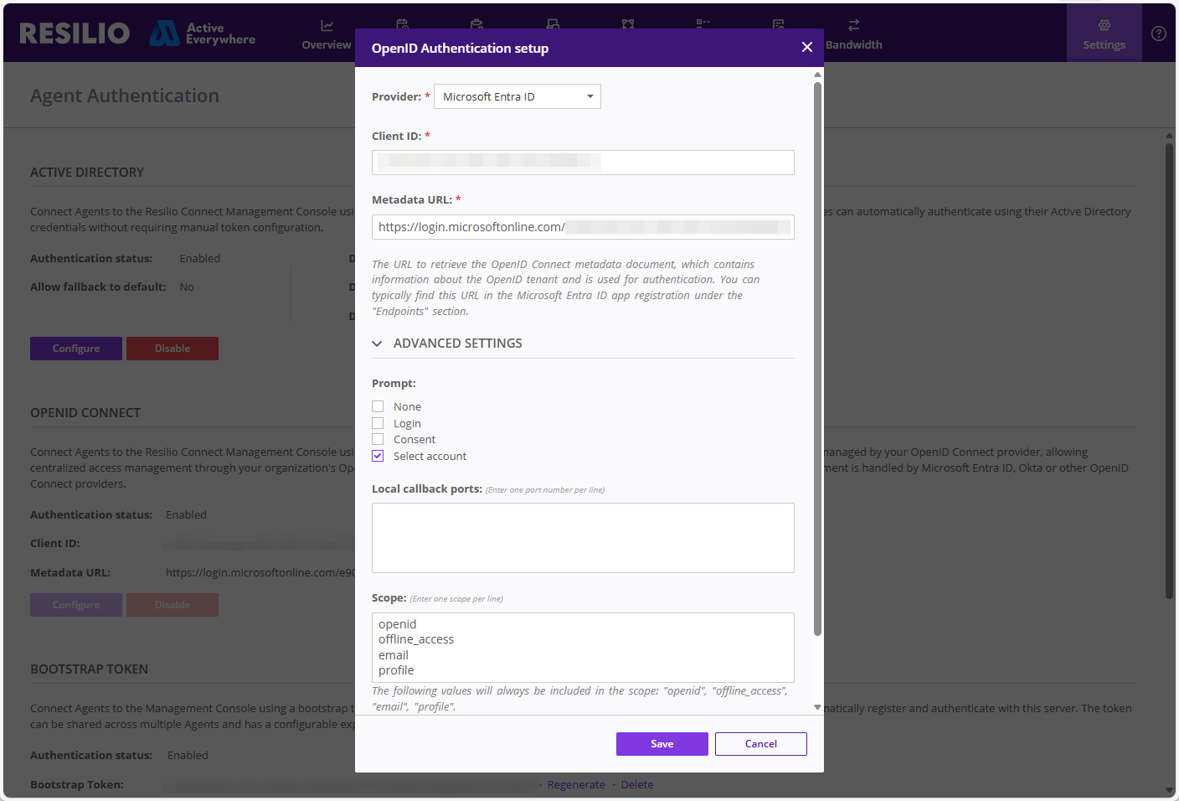Viewport: 1179px width, 801px height.
Task: Enable the Login prompt checkbox
Action: coord(378,423)
